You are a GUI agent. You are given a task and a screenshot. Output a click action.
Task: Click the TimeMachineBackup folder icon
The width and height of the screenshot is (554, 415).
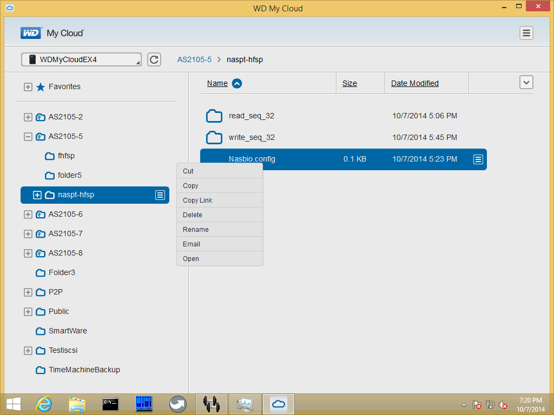tap(41, 370)
